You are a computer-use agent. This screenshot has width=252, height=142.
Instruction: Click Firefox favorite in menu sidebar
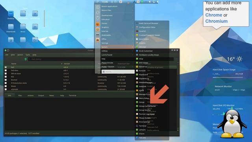pyautogui.click(x=98, y=24)
